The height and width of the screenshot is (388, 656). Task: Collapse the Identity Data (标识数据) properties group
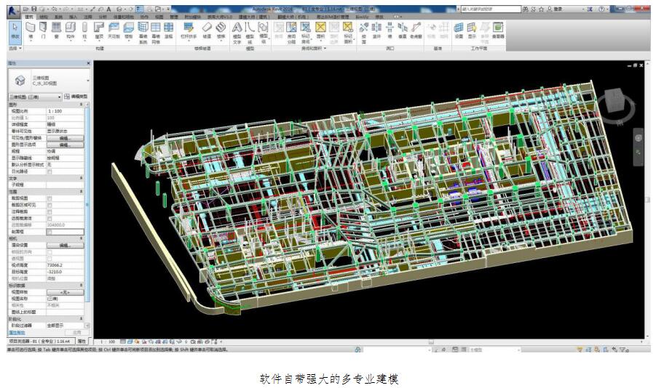click(81, 286)
